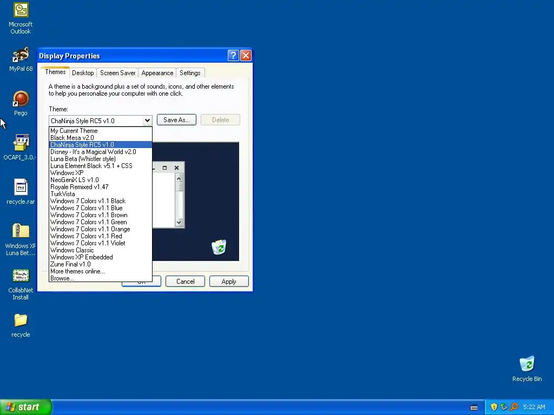Click the Apply button
Image resolution: width=554 pixels, height=415 pixels.
click(x=229, y=281)
